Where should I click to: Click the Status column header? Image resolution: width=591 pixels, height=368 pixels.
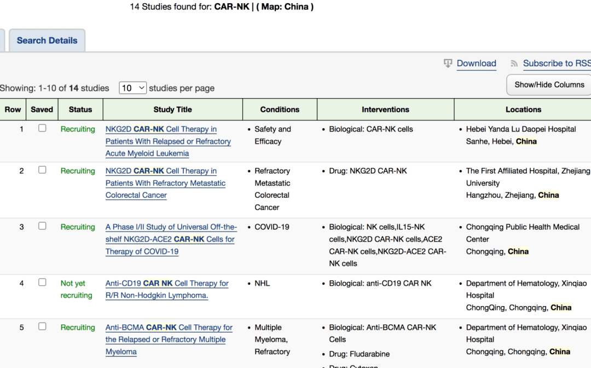tap(80, 110)
